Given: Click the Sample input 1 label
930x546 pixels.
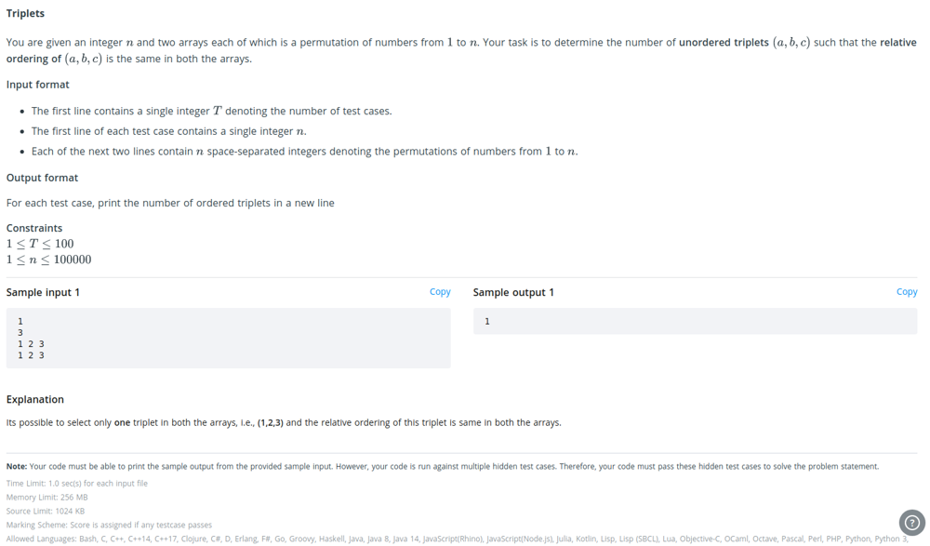Looking at the screenshot, I should [x=43, y=292].
